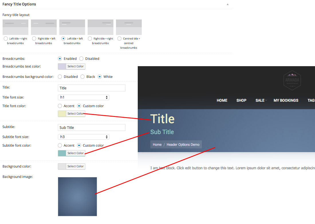This screenshot has height=224, width=315.
Task: Click the blue background image thumbnail
Action: [77, 197]
